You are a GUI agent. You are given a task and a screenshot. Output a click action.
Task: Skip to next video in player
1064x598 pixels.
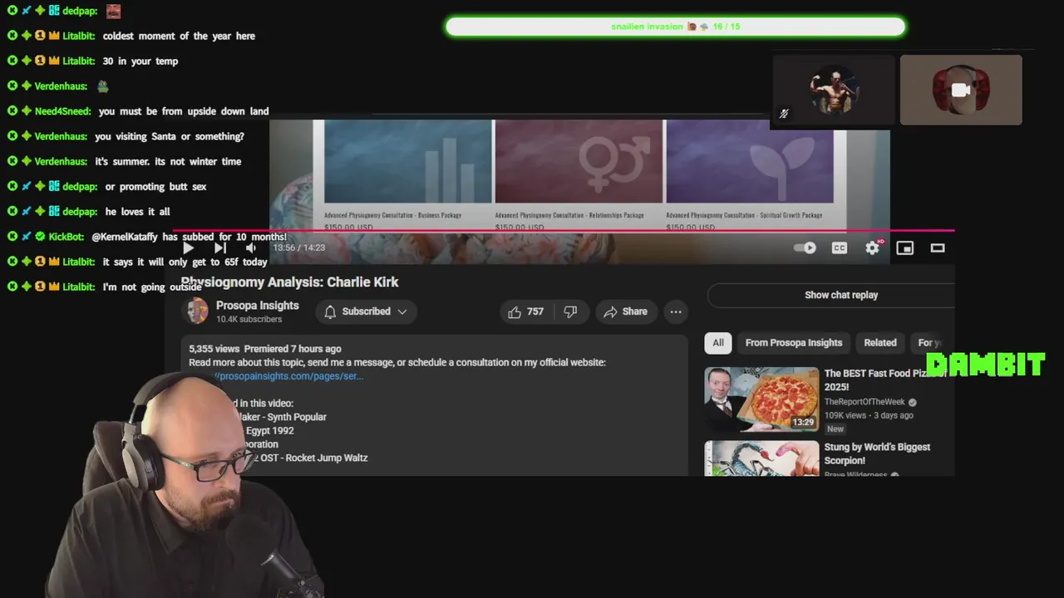point(219,248)
